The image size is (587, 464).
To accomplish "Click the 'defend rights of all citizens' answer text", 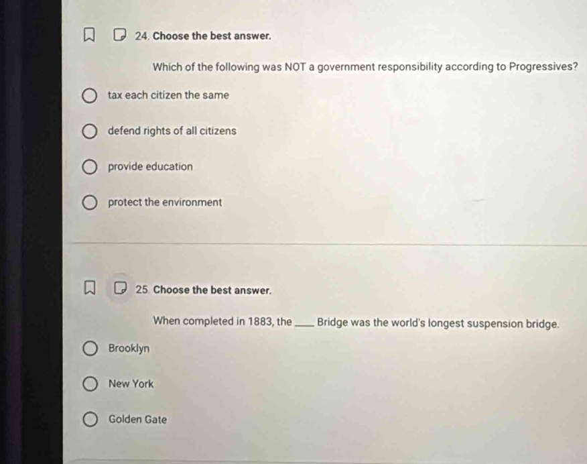I will point(172,131).
